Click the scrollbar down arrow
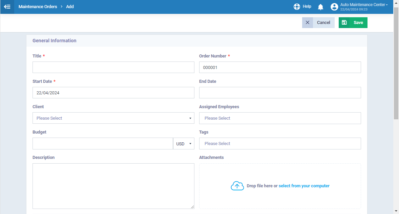Viewport: 399px width, 214px height. [396, 211]
